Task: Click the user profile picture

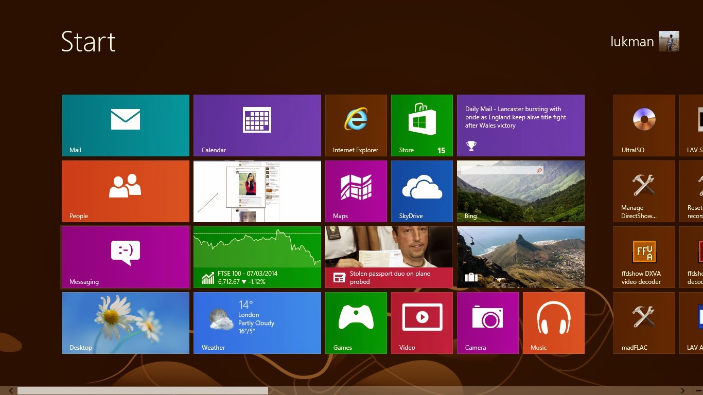Action: point(669,41)
